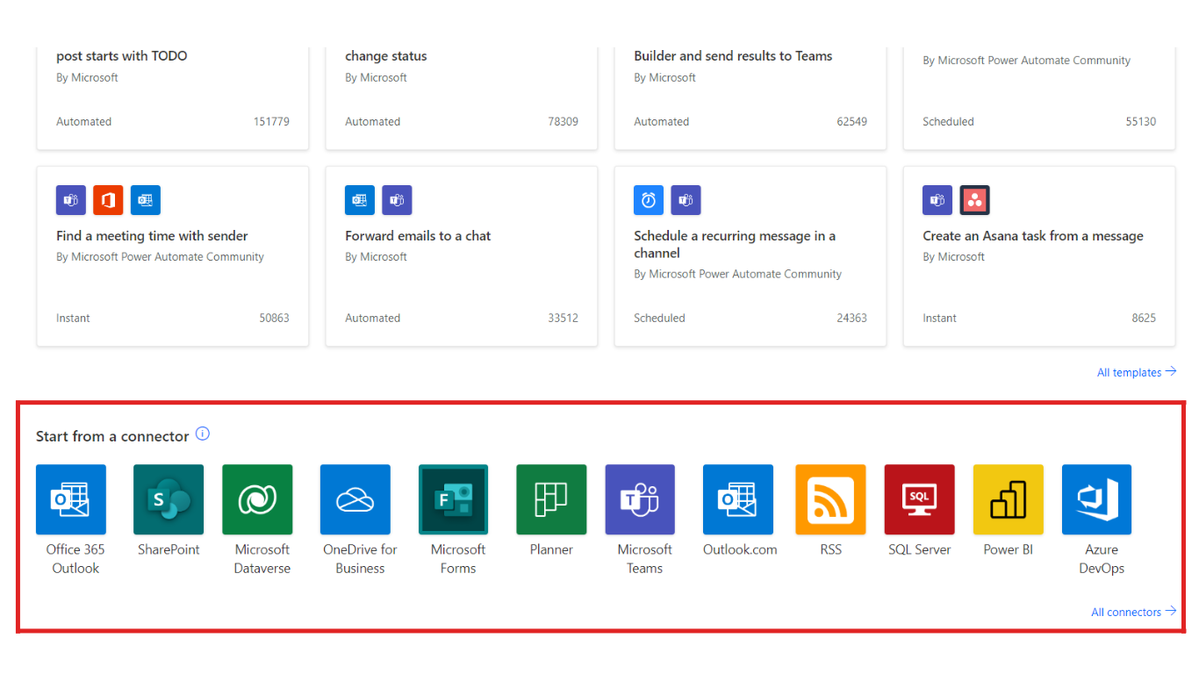Viewport: 1199px width, 674px height.
Task: Click Asana icon on Create an Asana task card
Action: coord(975,200)
